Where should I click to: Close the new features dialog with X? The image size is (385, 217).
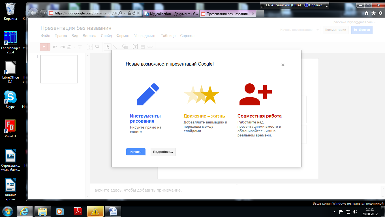click(x=283, y=65)
